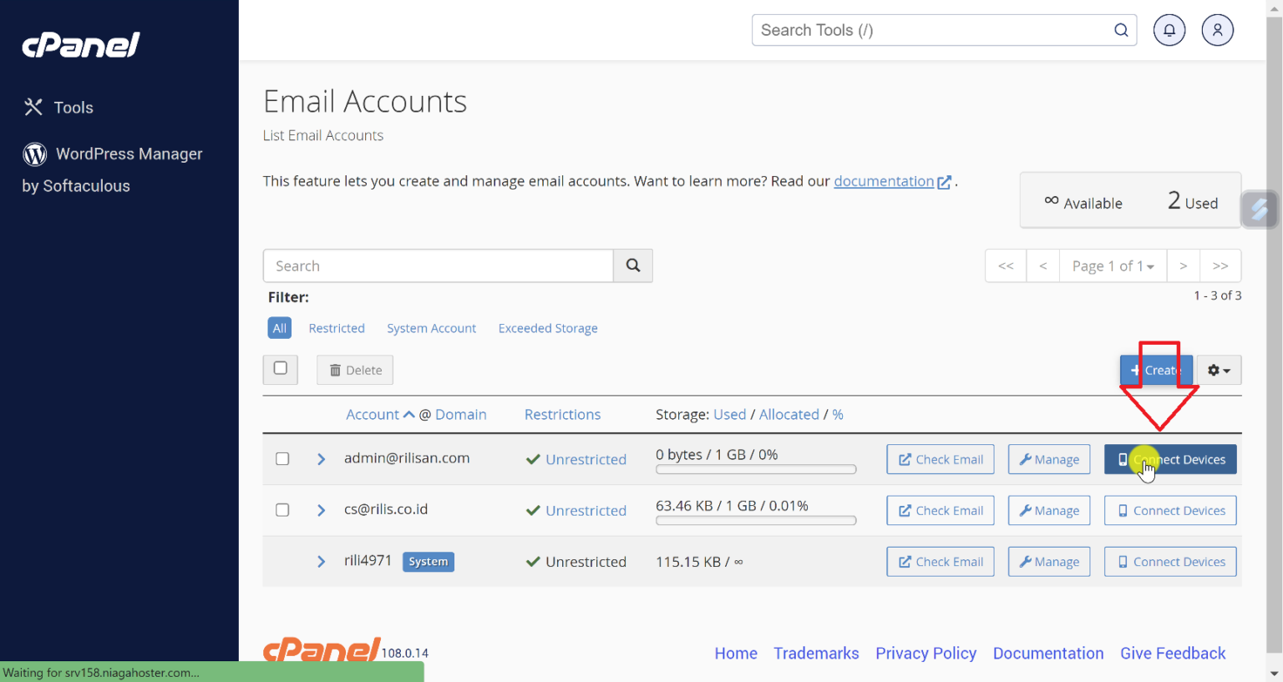This screenshot has height=682, width=1283.
Task: Expand the rili4971 system account row
Action: point(322,561)
